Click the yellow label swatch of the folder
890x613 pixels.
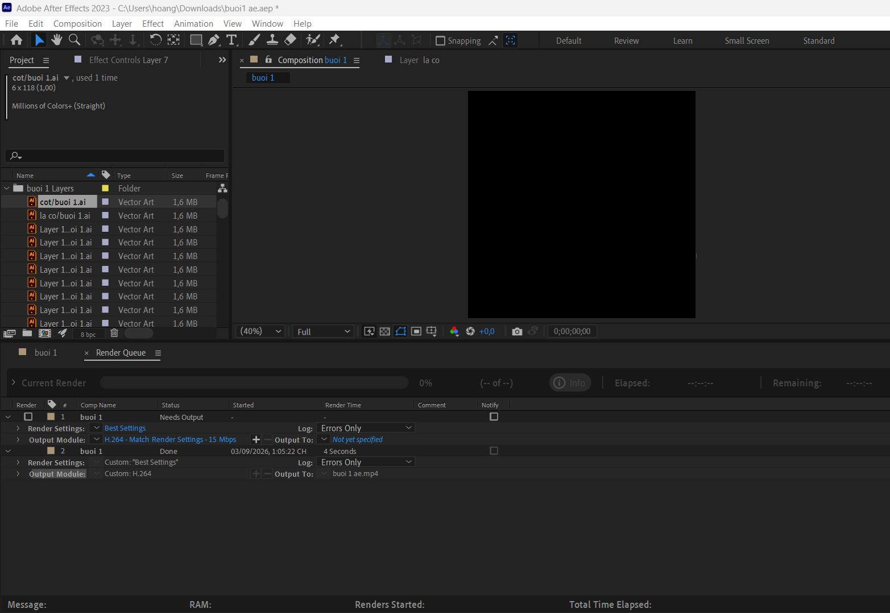click(105, 188)
